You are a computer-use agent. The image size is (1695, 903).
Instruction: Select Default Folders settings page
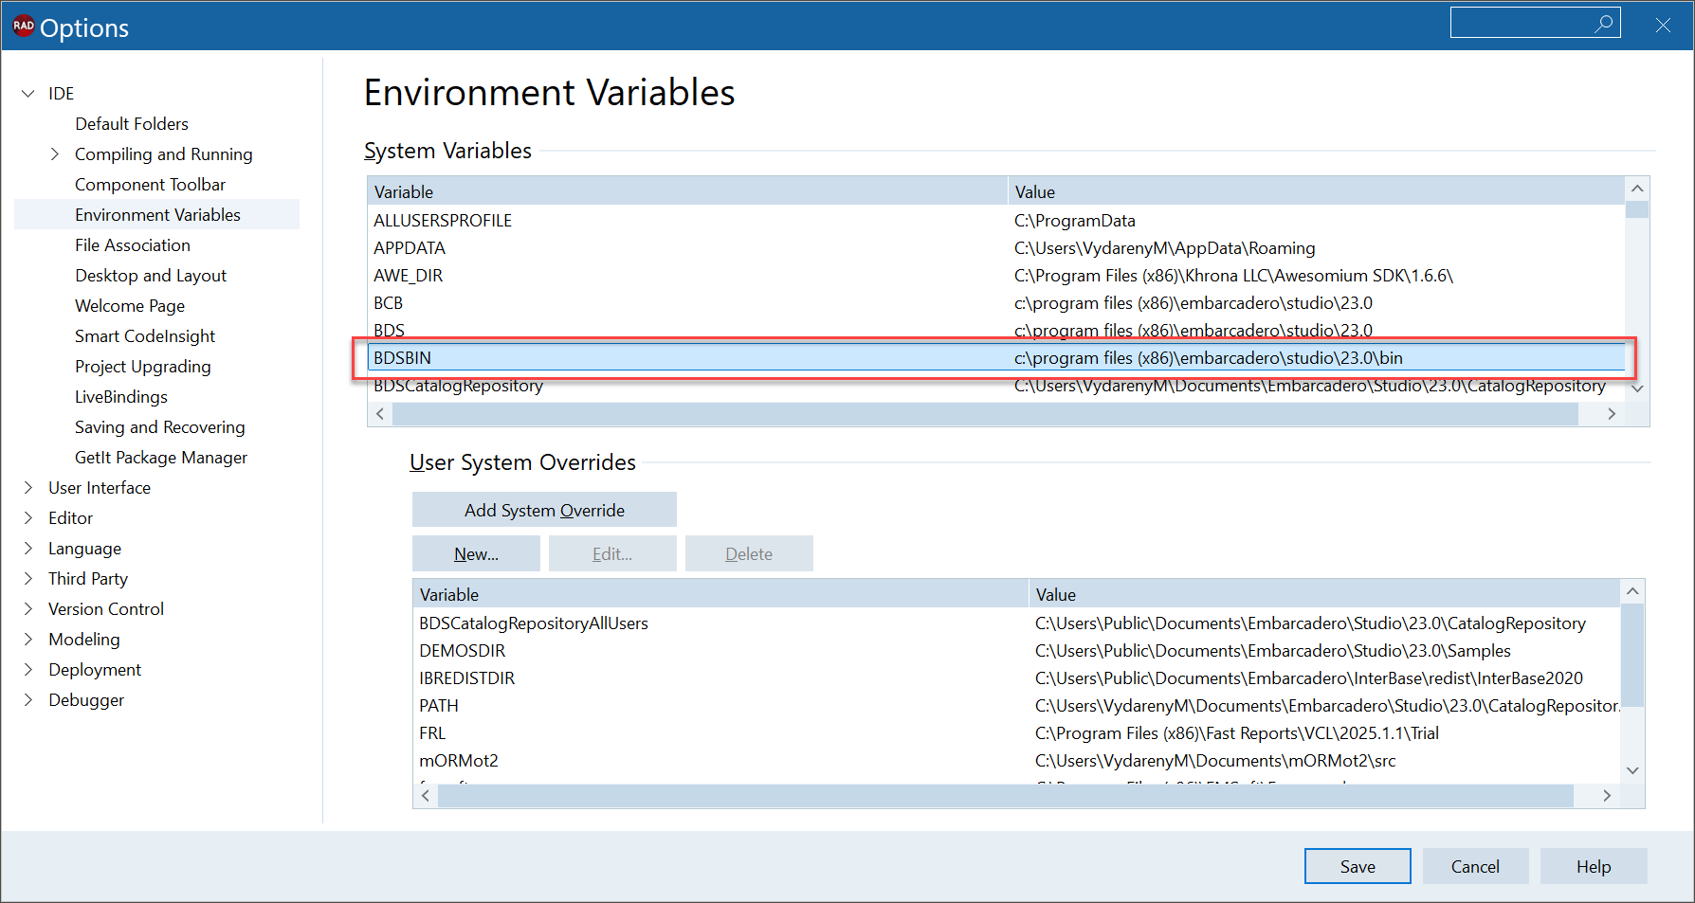(132, 123)
